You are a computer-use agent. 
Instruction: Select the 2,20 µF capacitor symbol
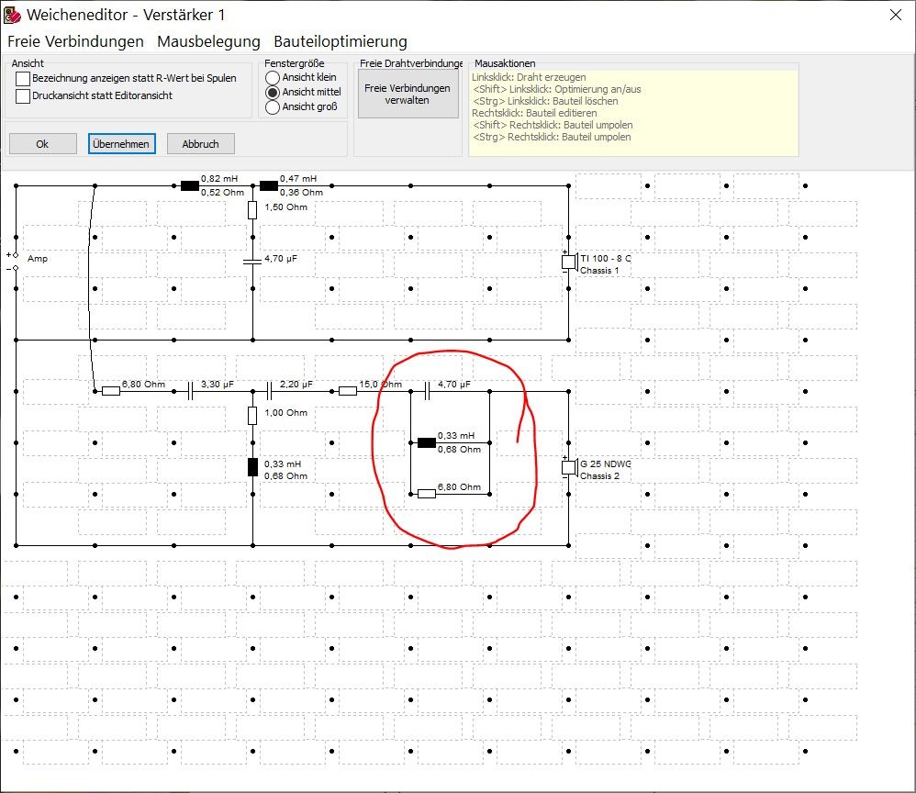269,391
